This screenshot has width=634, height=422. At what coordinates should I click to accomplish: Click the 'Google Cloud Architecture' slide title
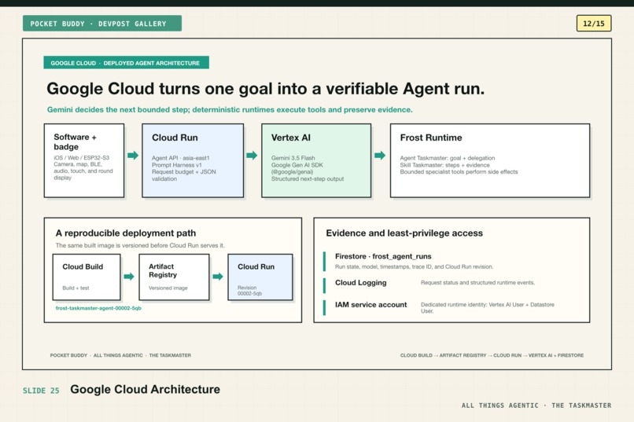click(146, 389)
